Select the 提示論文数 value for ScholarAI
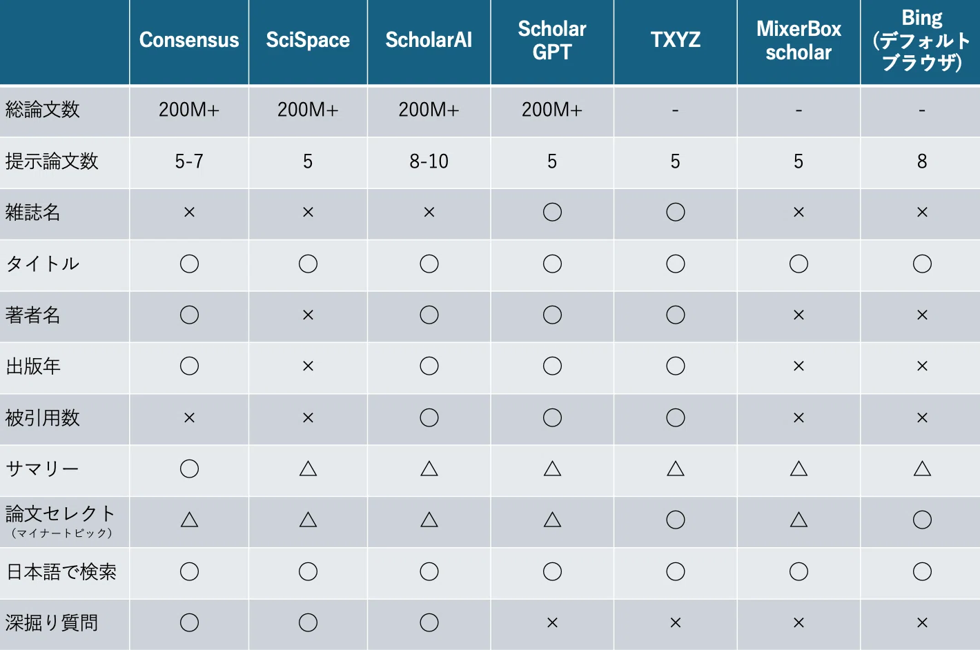The image size is (980, 650). pos(429,161)
